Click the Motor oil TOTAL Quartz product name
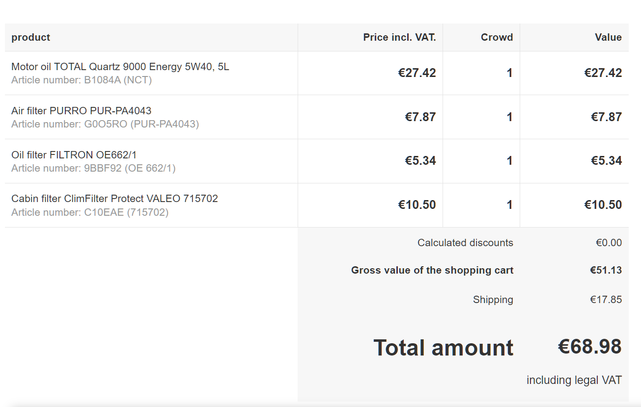 (x=120, y=67)
